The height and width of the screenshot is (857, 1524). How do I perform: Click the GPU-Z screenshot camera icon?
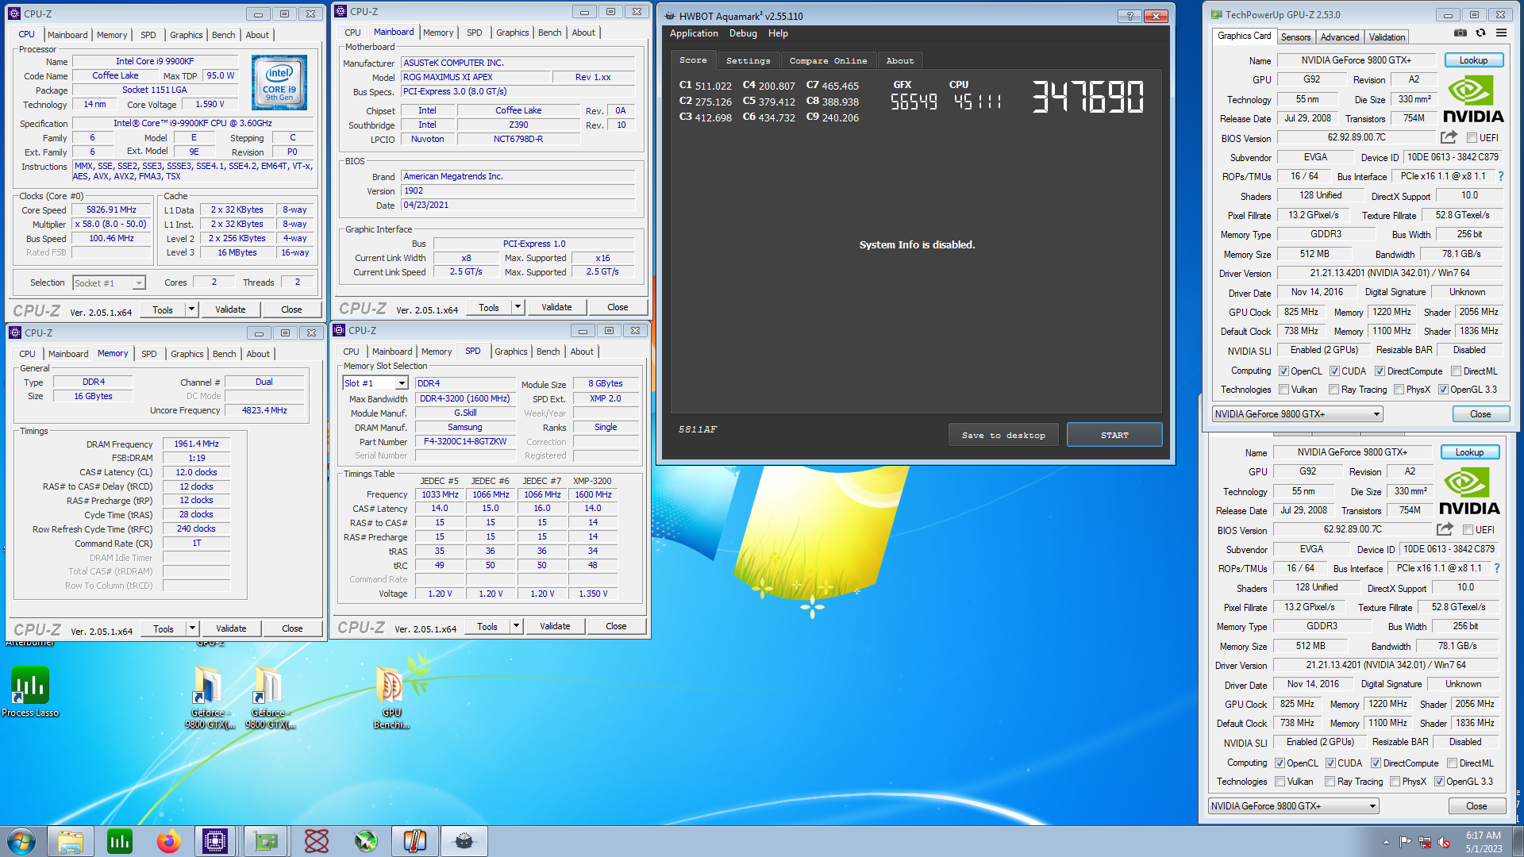[x=1460, y=33]
